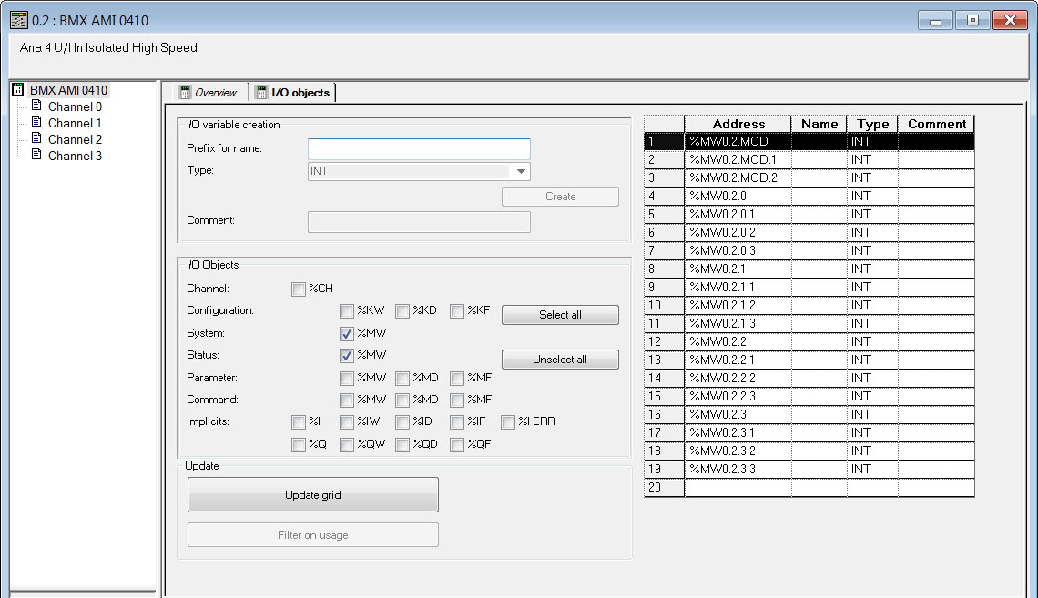Select the %MW0.2.MOD.1 address cell
1038x598 pixels.
coord(738,160)
